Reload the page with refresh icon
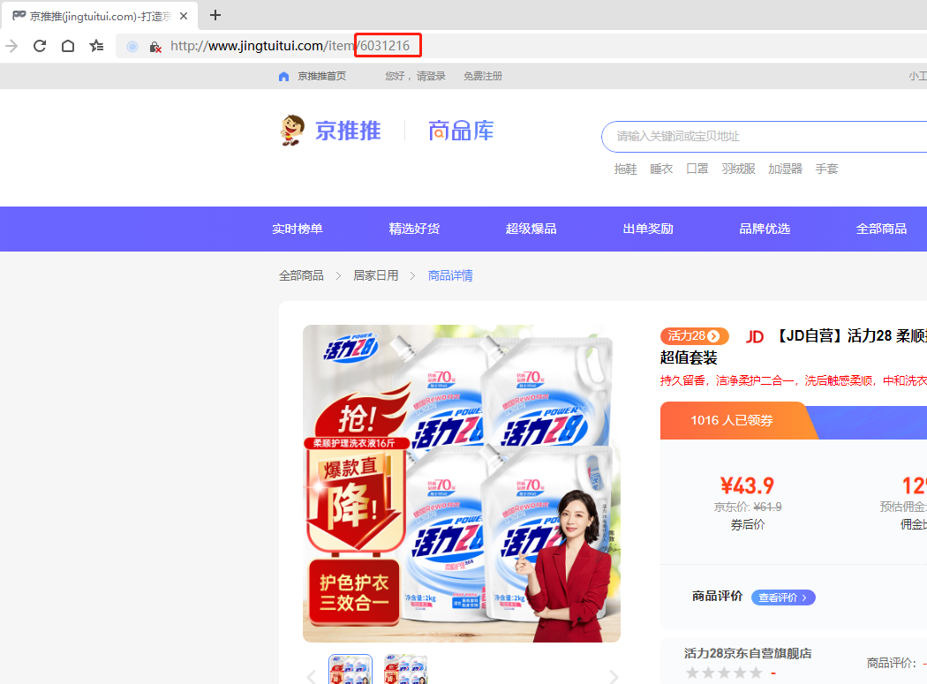Screen dimensions: 927x684 [x=40, y=46]
